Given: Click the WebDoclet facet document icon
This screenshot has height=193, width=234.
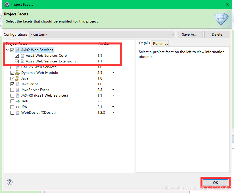Looking at the screenshot, I should click(x=18, y=113).
